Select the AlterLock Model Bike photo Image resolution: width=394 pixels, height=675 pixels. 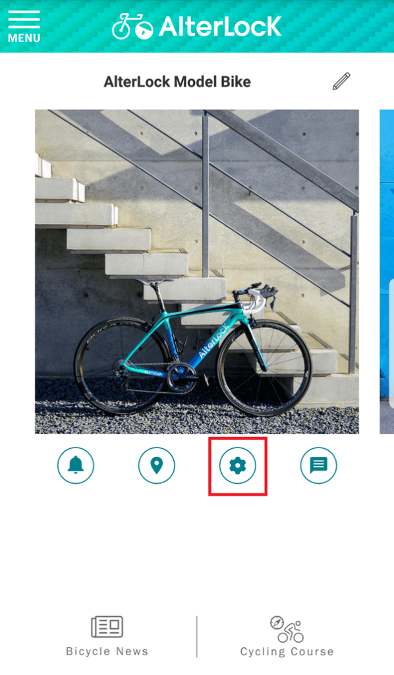(x=197, y=272)
